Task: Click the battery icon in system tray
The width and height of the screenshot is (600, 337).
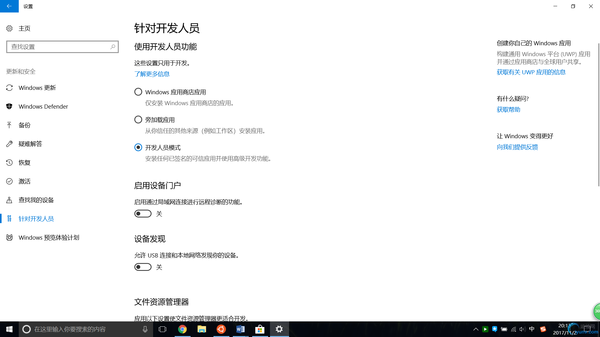Action: (x=504, y=329)
